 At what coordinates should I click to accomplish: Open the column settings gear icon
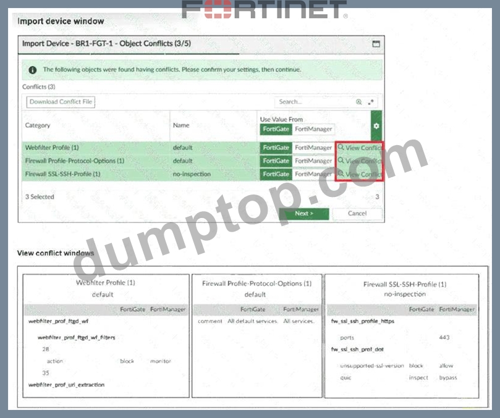[x=376, y=126]
